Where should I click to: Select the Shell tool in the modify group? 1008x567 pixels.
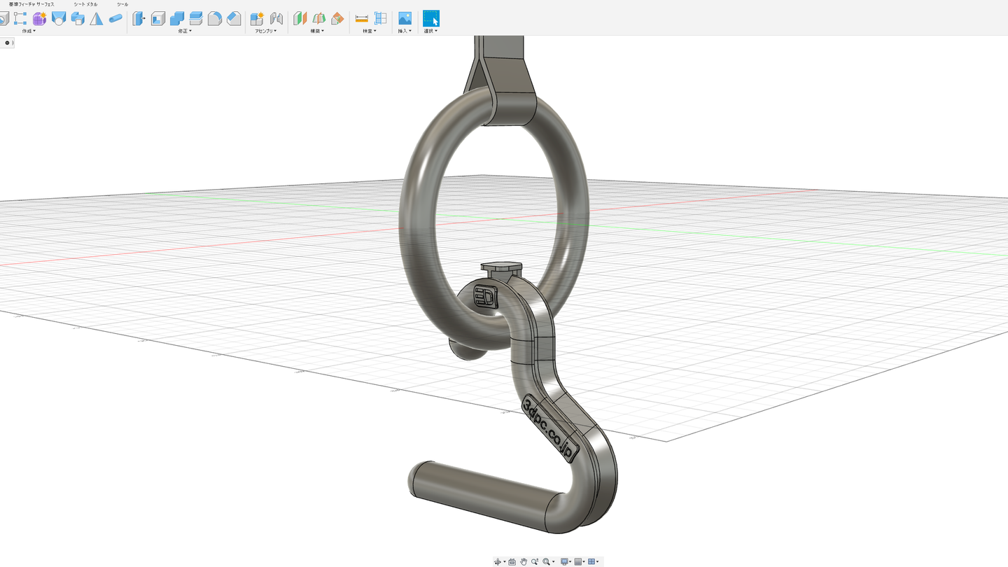tap(158, 18)
